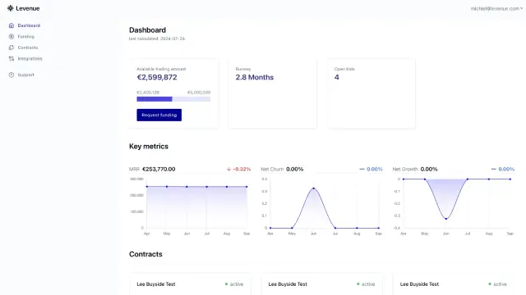Screen dimensions: 526x295
Task: Click the Jun peak point on Net Churn chart
Action: (x=314, y=188)
